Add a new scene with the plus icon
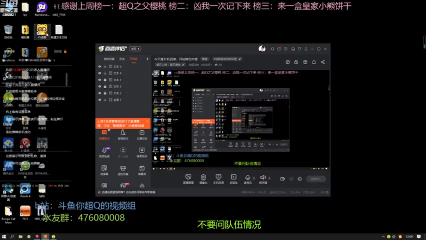The width and height of the screenshot is (426, 240). (148, 59)
